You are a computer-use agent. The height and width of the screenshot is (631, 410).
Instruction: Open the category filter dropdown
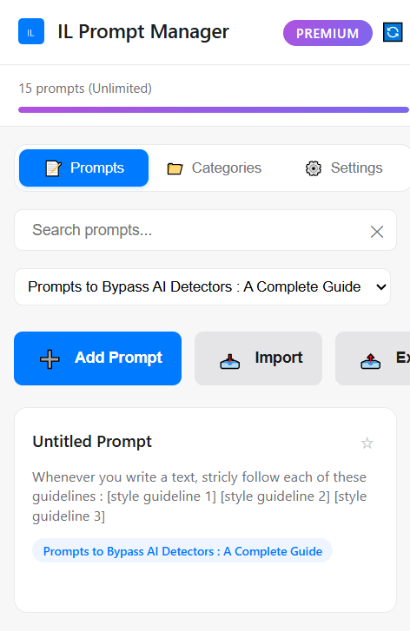click(x=202, y=287)
